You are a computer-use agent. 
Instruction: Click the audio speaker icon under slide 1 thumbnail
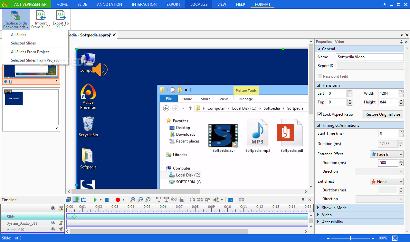[x=5, y=82]
